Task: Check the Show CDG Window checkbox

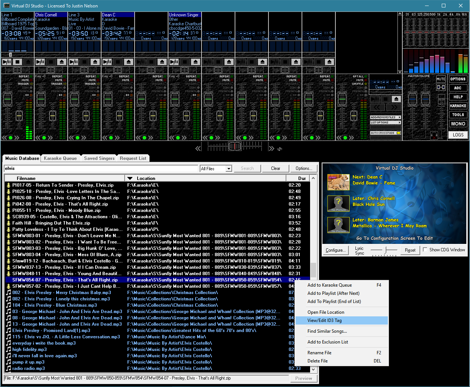Action: (x=425, y=250)
